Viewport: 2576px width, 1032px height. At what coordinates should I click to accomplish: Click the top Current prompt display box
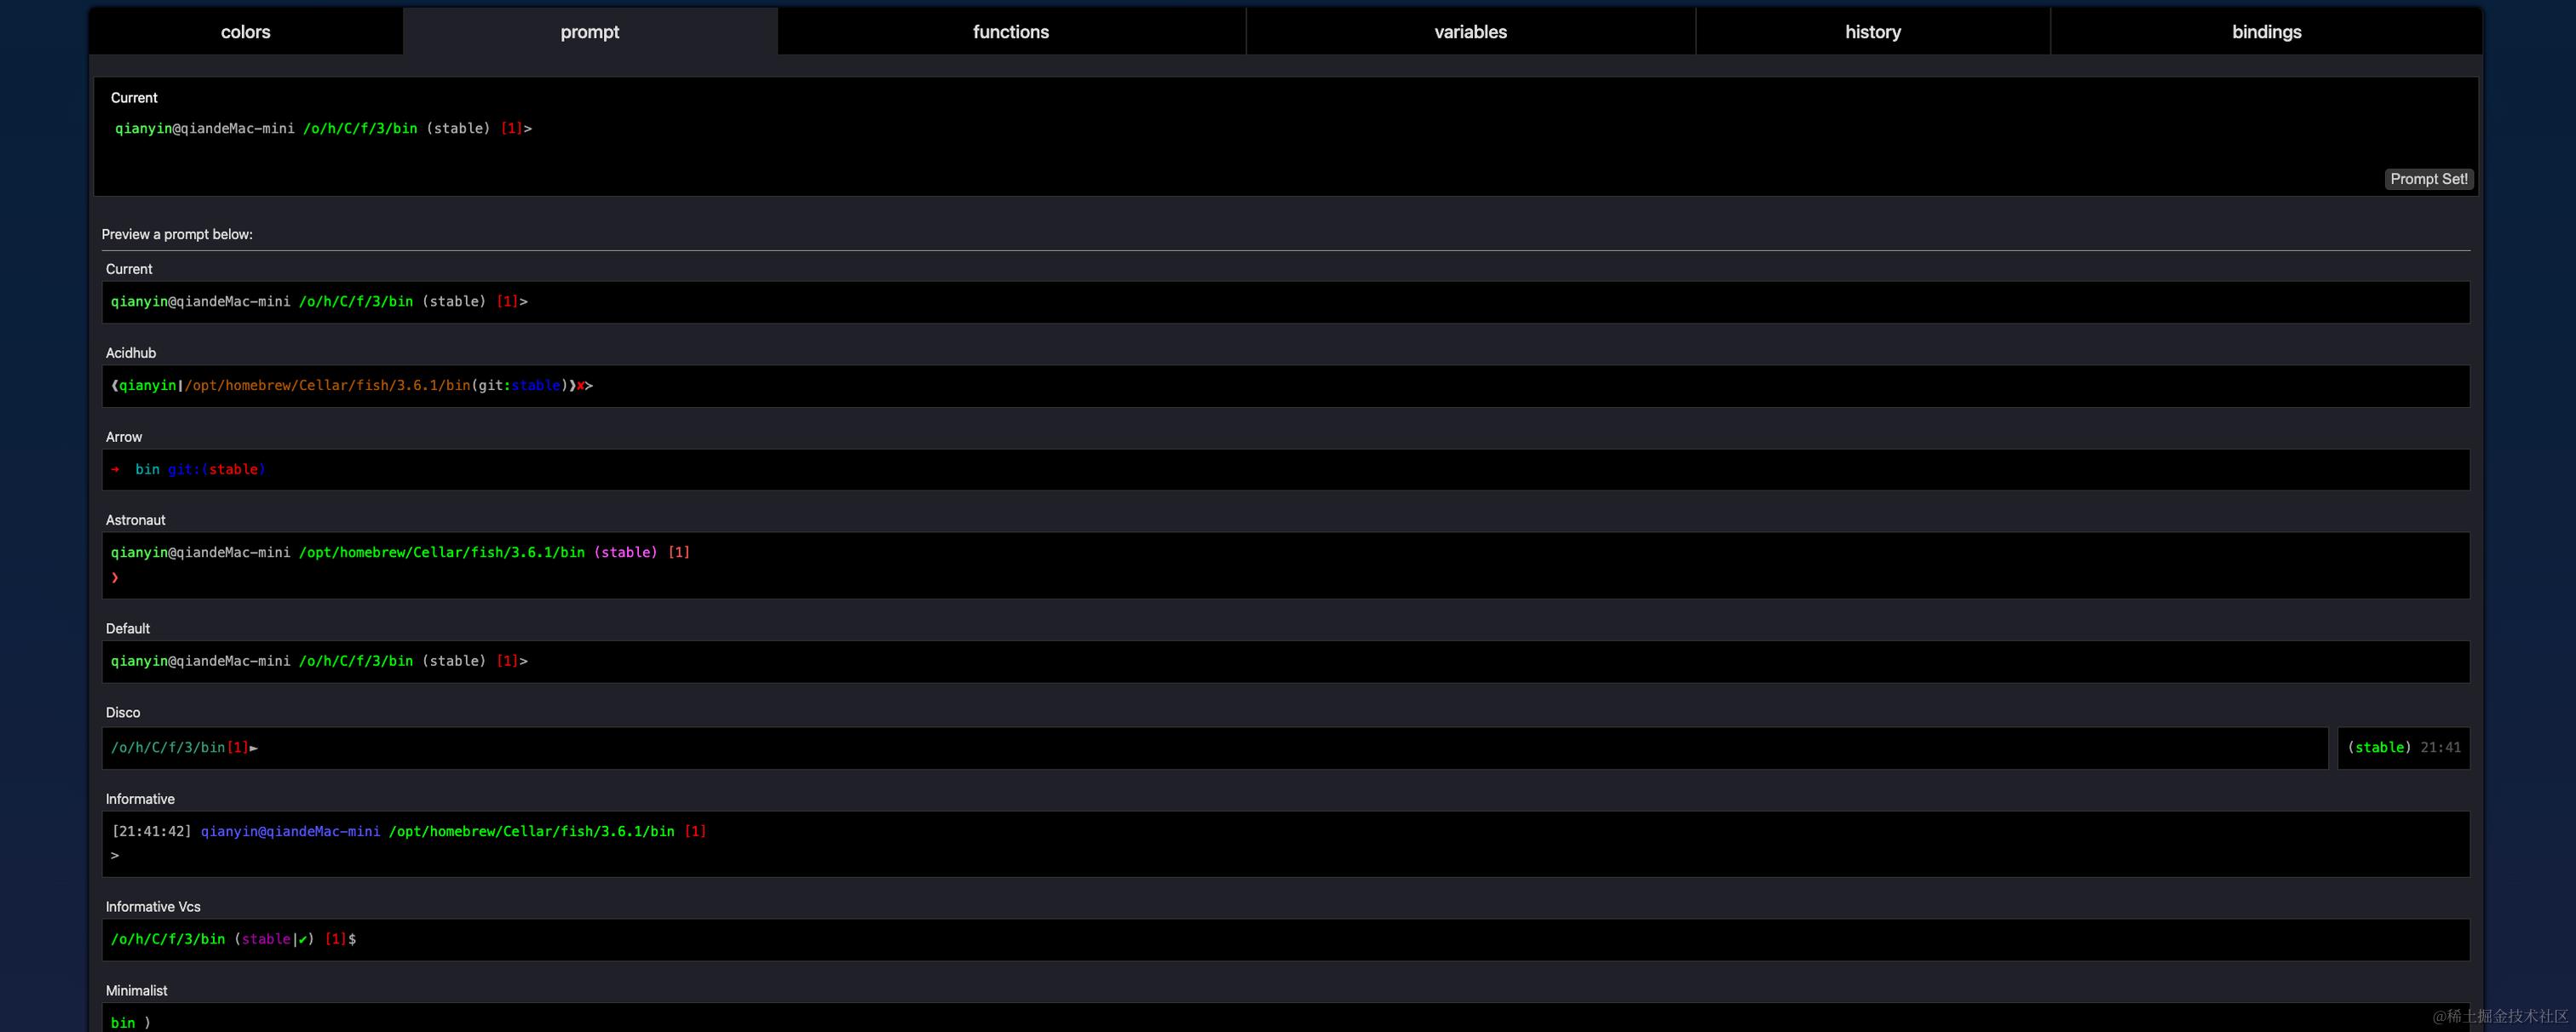pos(1285,136)
